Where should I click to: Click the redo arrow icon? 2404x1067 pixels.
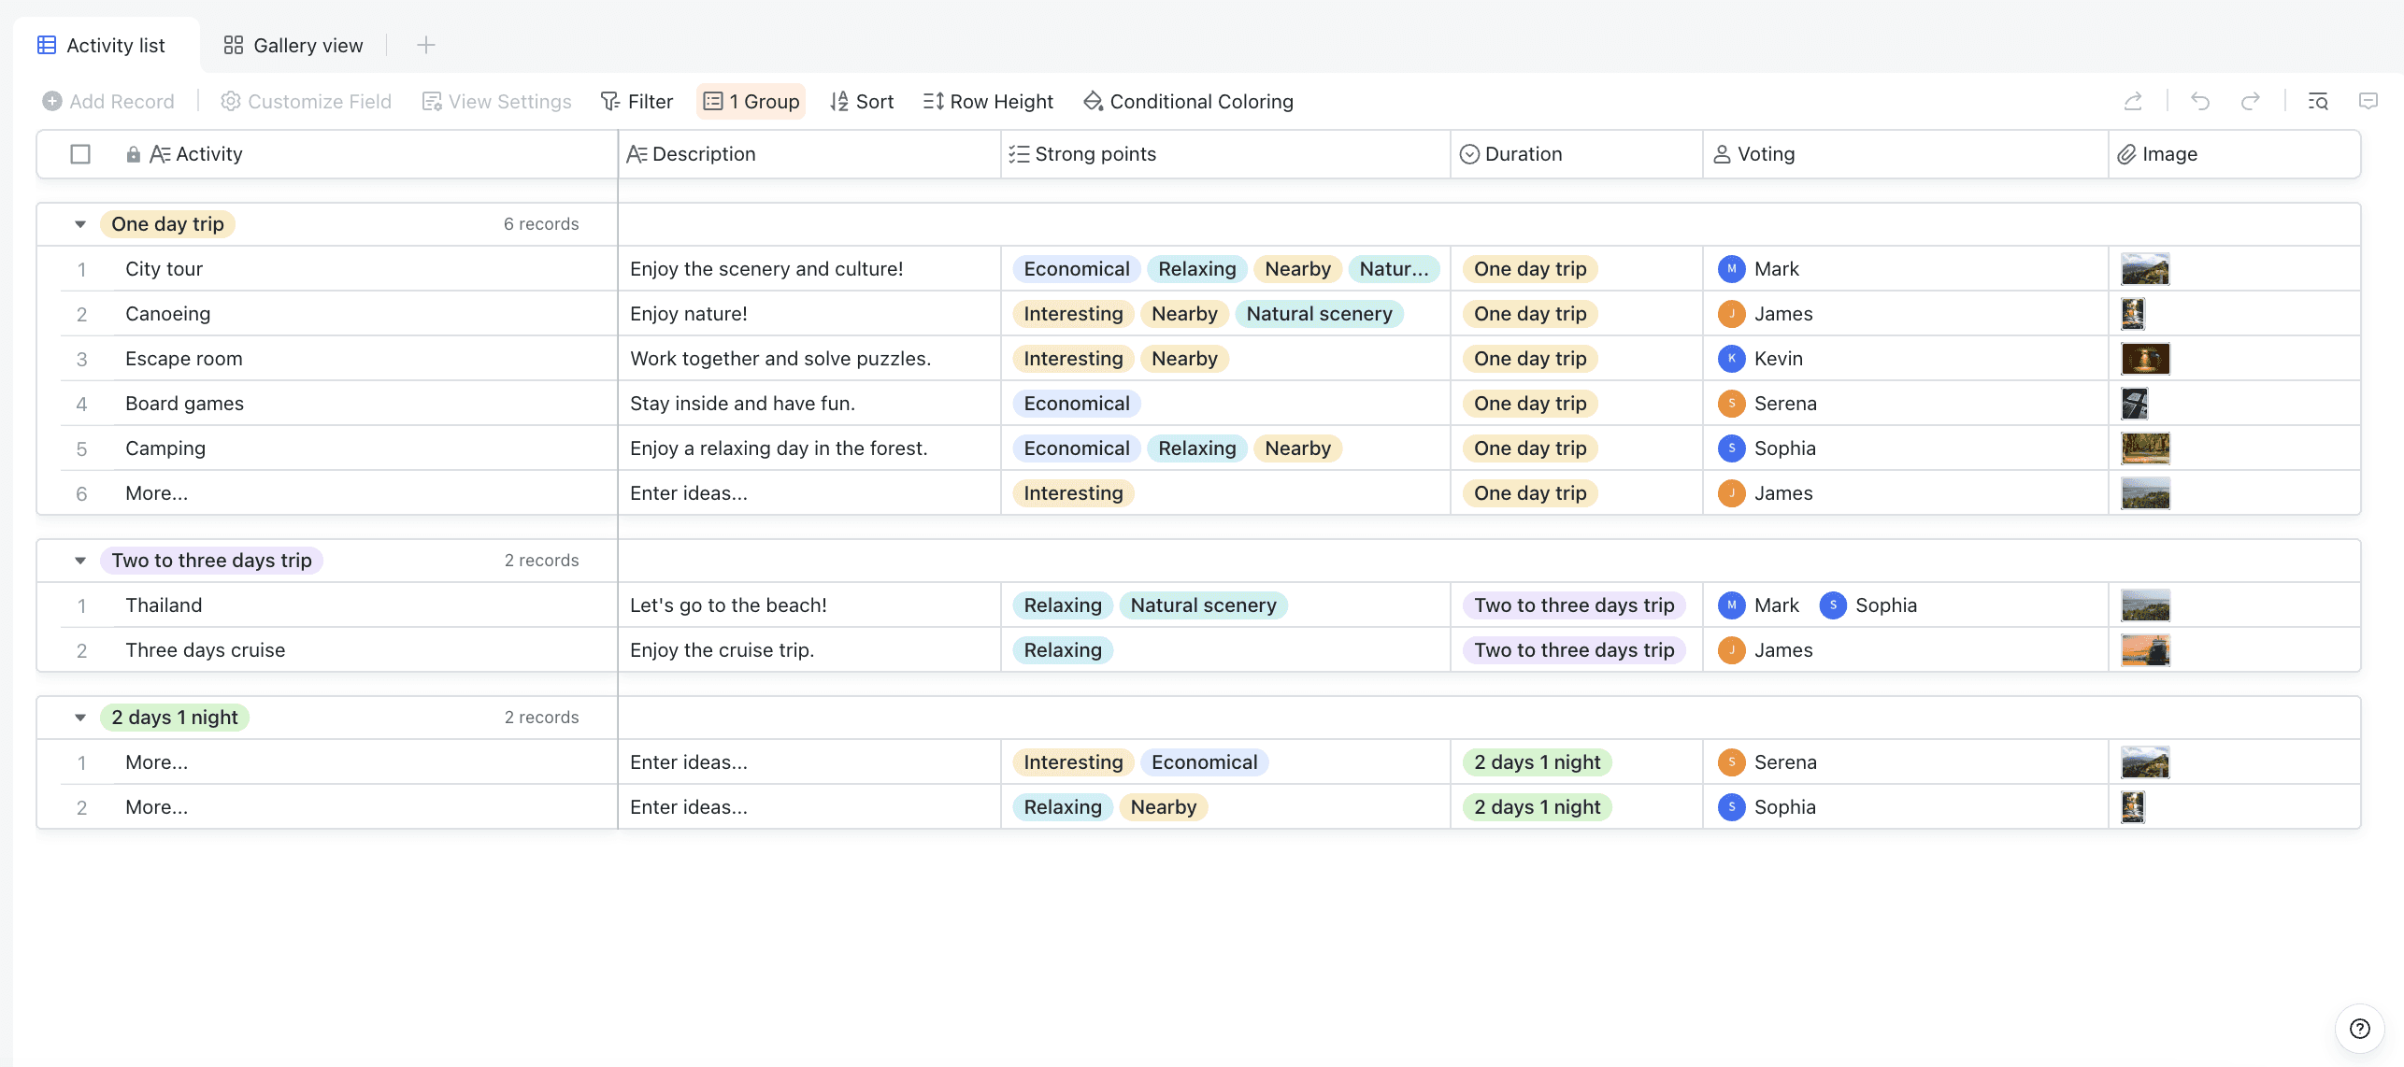(2251, 101)
